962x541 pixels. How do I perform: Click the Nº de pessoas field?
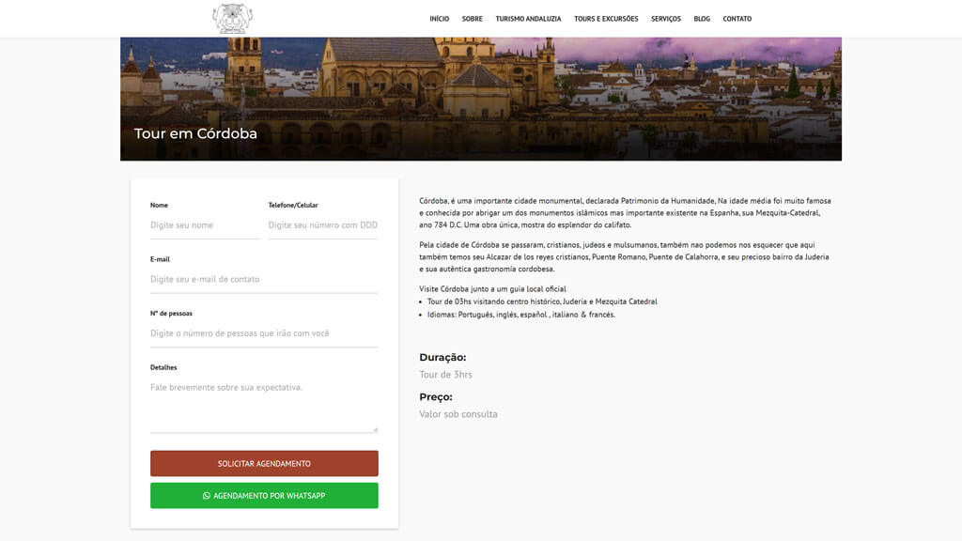click(264, 333)
